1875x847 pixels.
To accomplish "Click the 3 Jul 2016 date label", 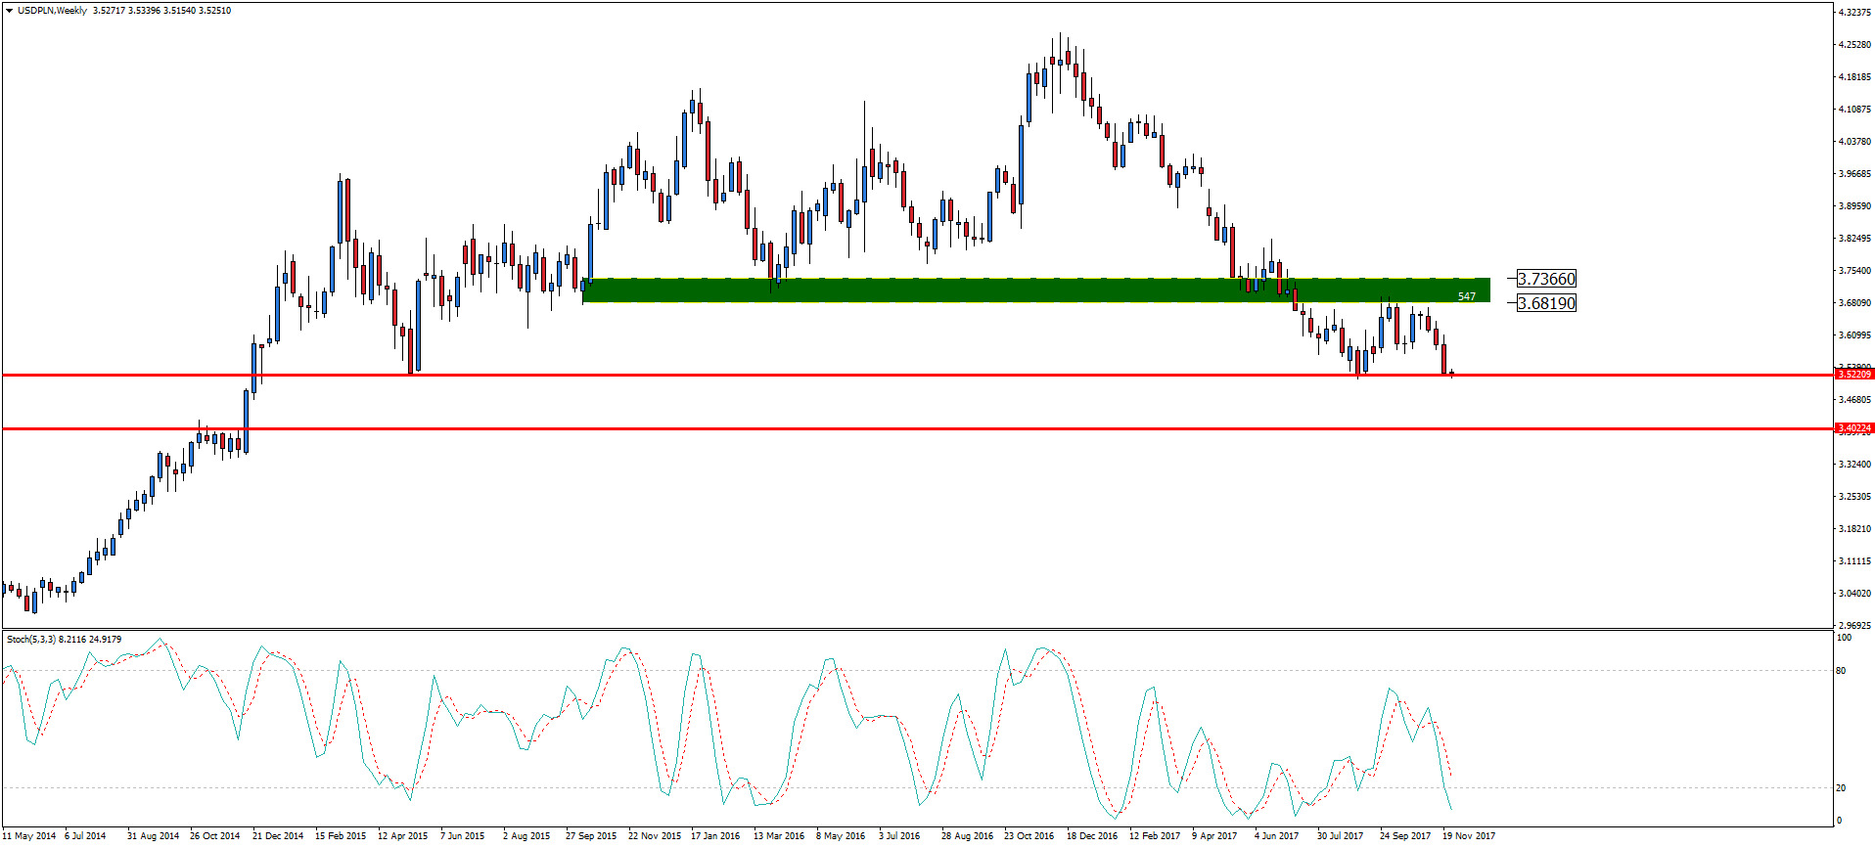I will (x=899, y=836).
